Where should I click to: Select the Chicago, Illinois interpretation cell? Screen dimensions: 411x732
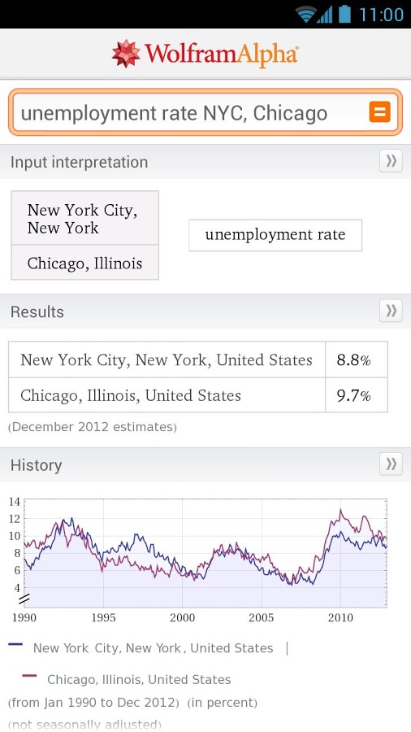pyautogui.click(x=84, y=263)
